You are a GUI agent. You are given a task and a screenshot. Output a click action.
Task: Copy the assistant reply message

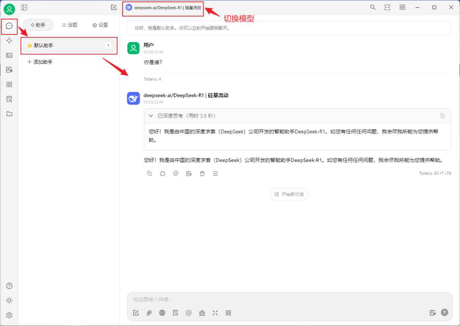point(149,173)
